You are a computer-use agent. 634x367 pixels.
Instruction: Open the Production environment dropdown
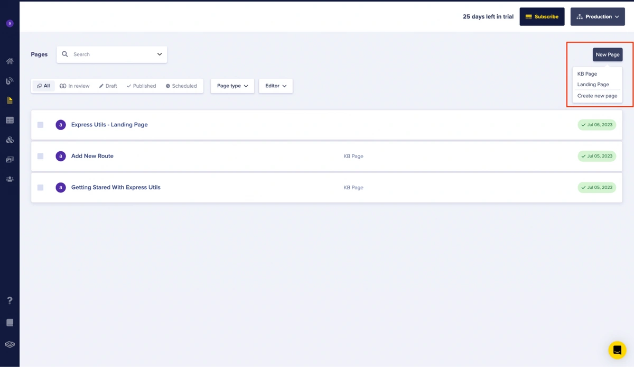(598, 17)
